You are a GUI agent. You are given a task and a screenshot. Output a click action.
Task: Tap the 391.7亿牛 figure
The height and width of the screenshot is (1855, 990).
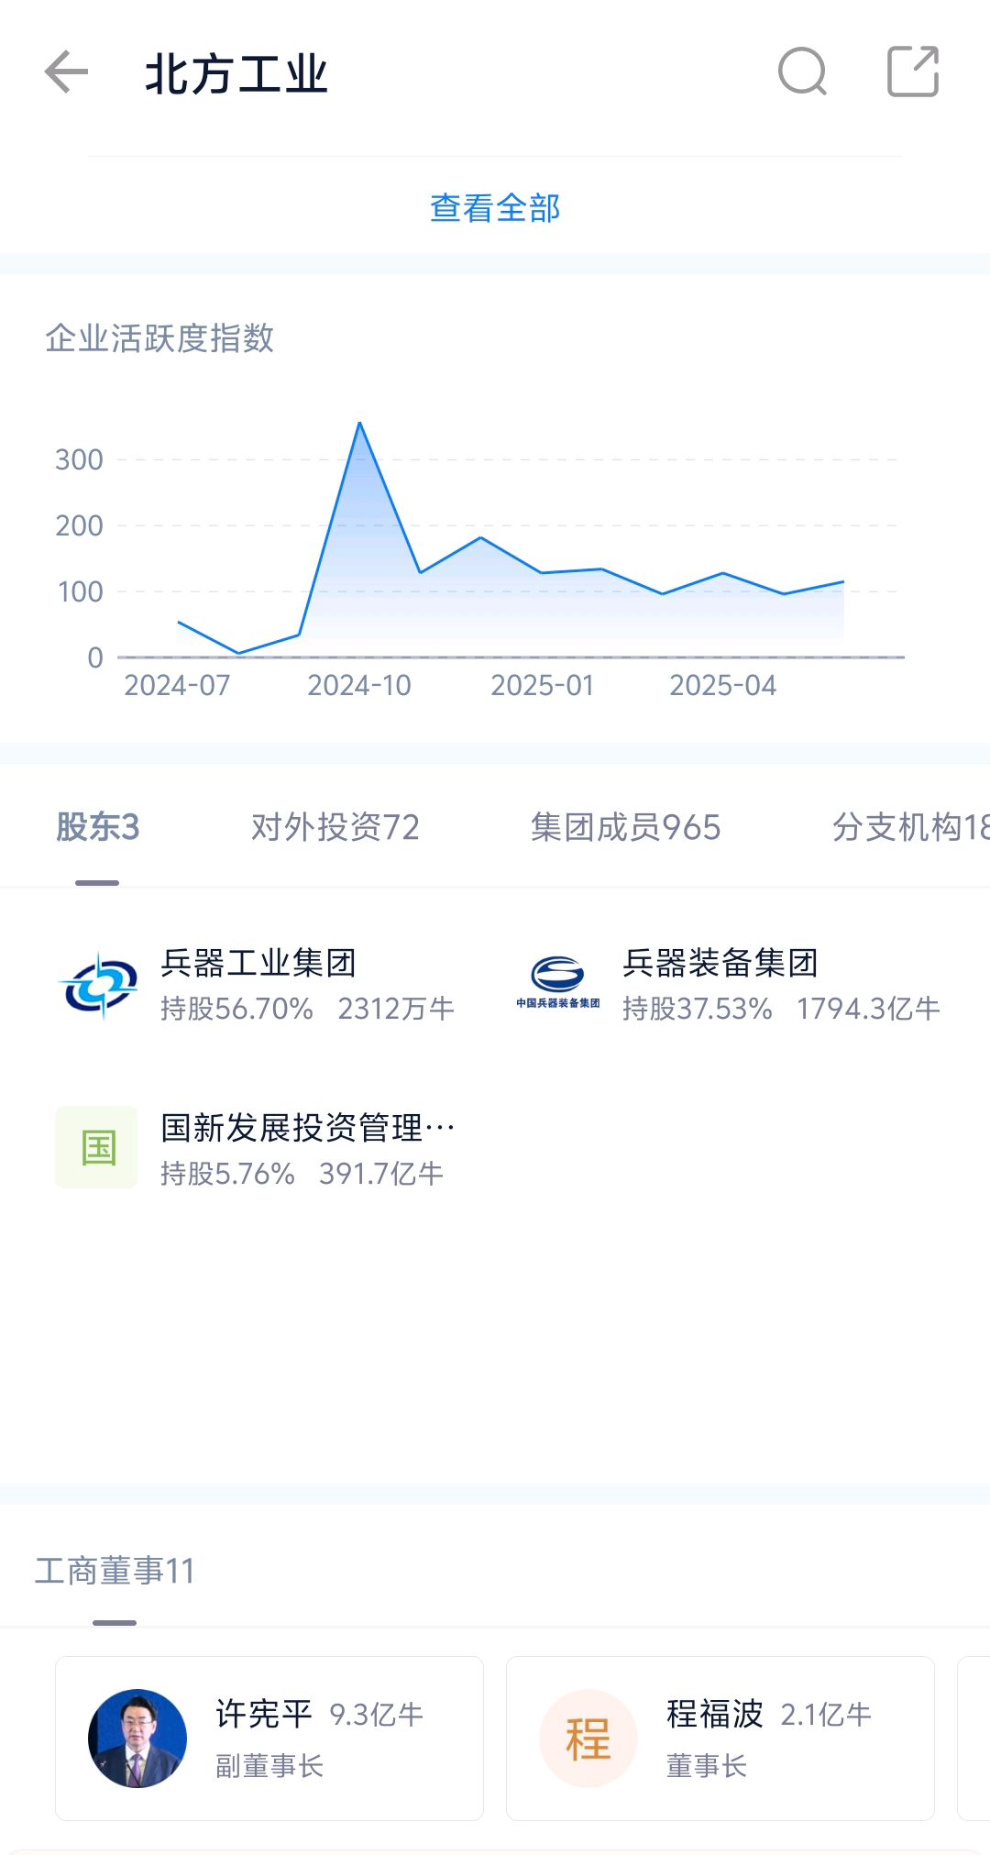coord(381,1174)
